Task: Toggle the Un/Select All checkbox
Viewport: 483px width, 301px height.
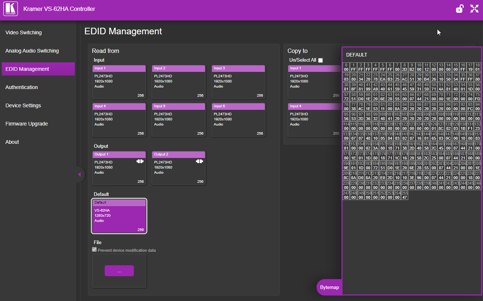Action: (321, 60)
